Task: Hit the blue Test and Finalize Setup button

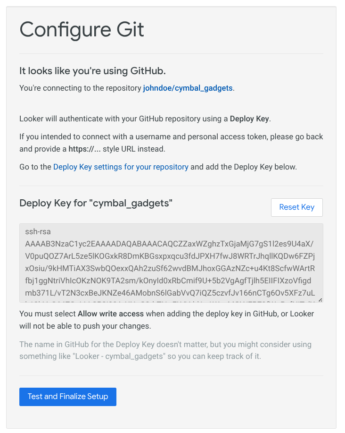Action: pyautogui.click(x=67, y=397)
